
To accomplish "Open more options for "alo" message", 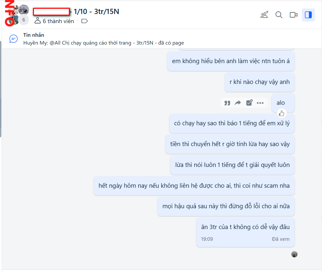I will point(260,103).
